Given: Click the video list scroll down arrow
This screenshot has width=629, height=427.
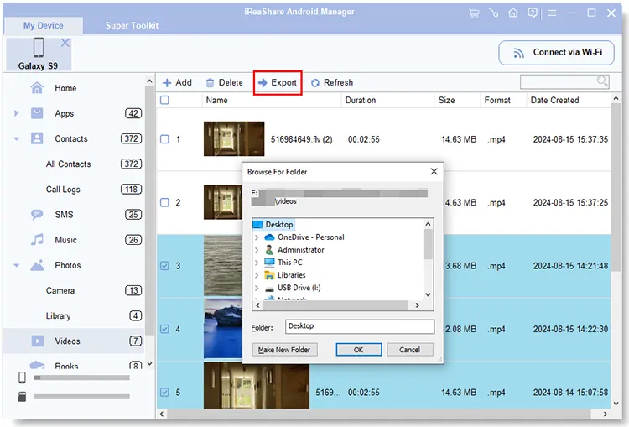Looking at the screenshot, I should [616, 404].
